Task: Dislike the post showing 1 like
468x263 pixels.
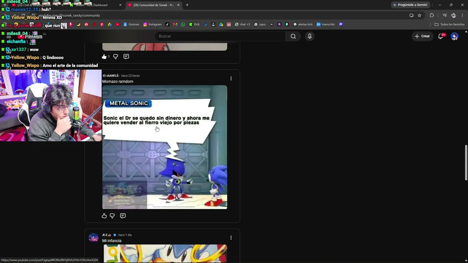Action: [x=116, y=57]
